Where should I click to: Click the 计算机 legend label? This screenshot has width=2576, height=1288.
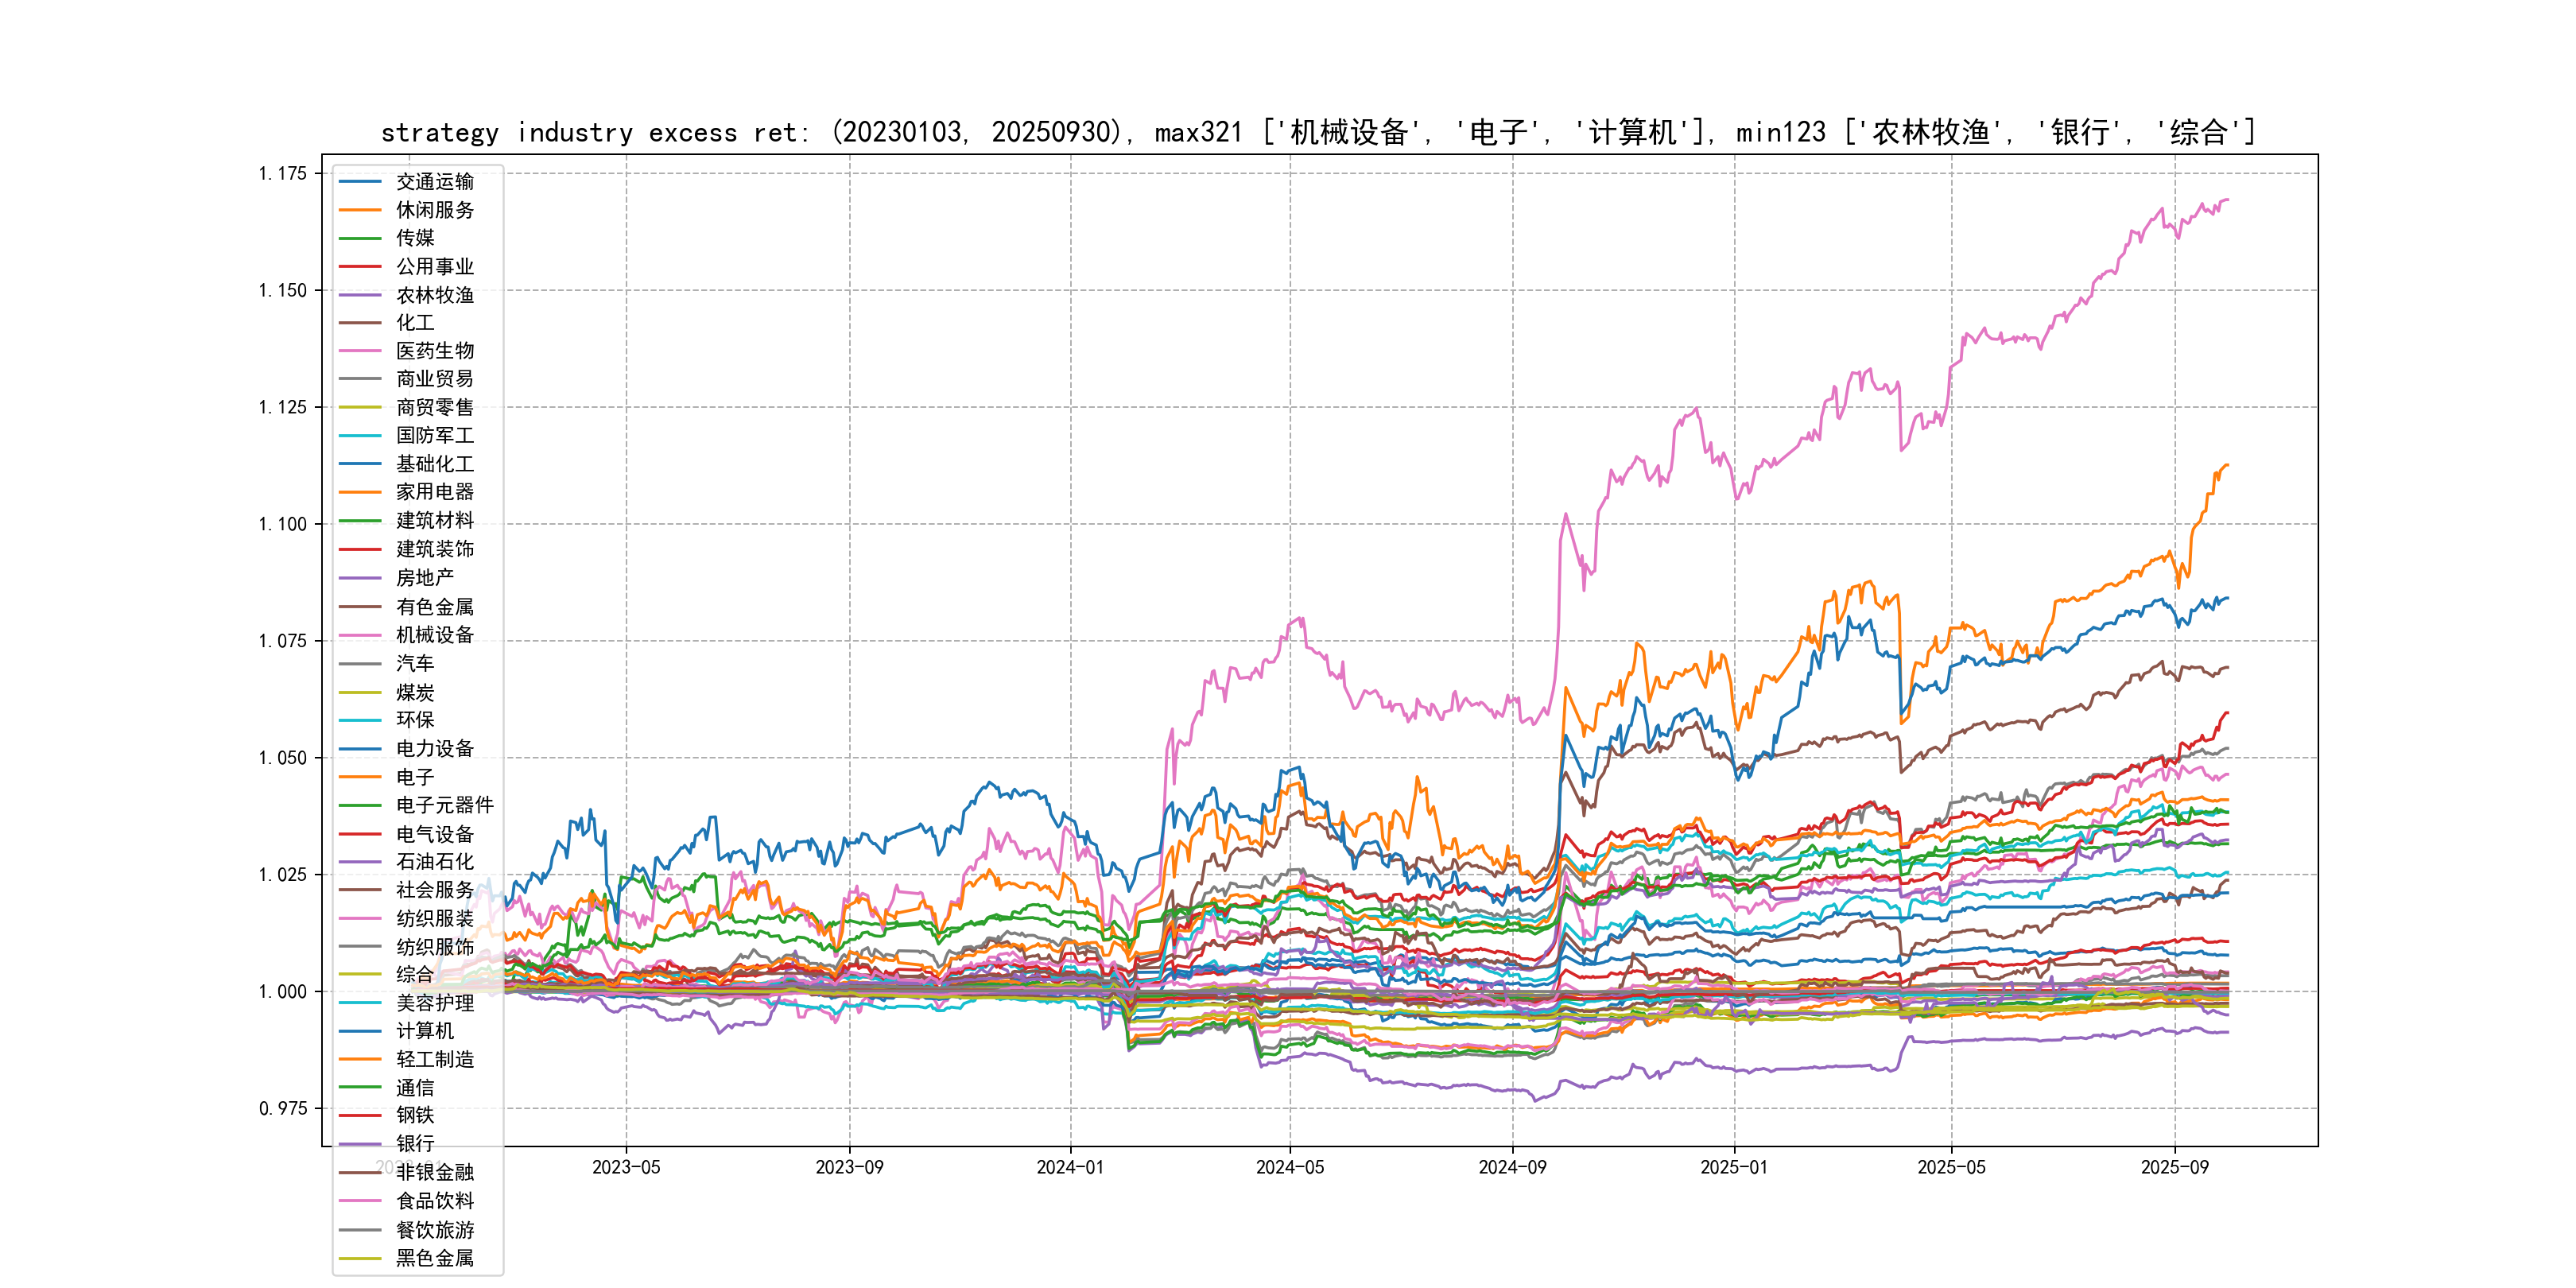coord(424,1031)
